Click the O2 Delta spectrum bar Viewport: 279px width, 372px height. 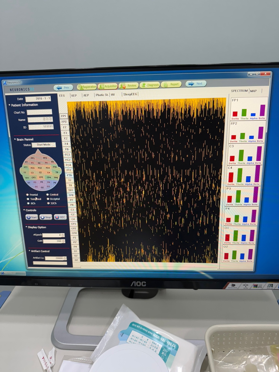pos(226,256)
